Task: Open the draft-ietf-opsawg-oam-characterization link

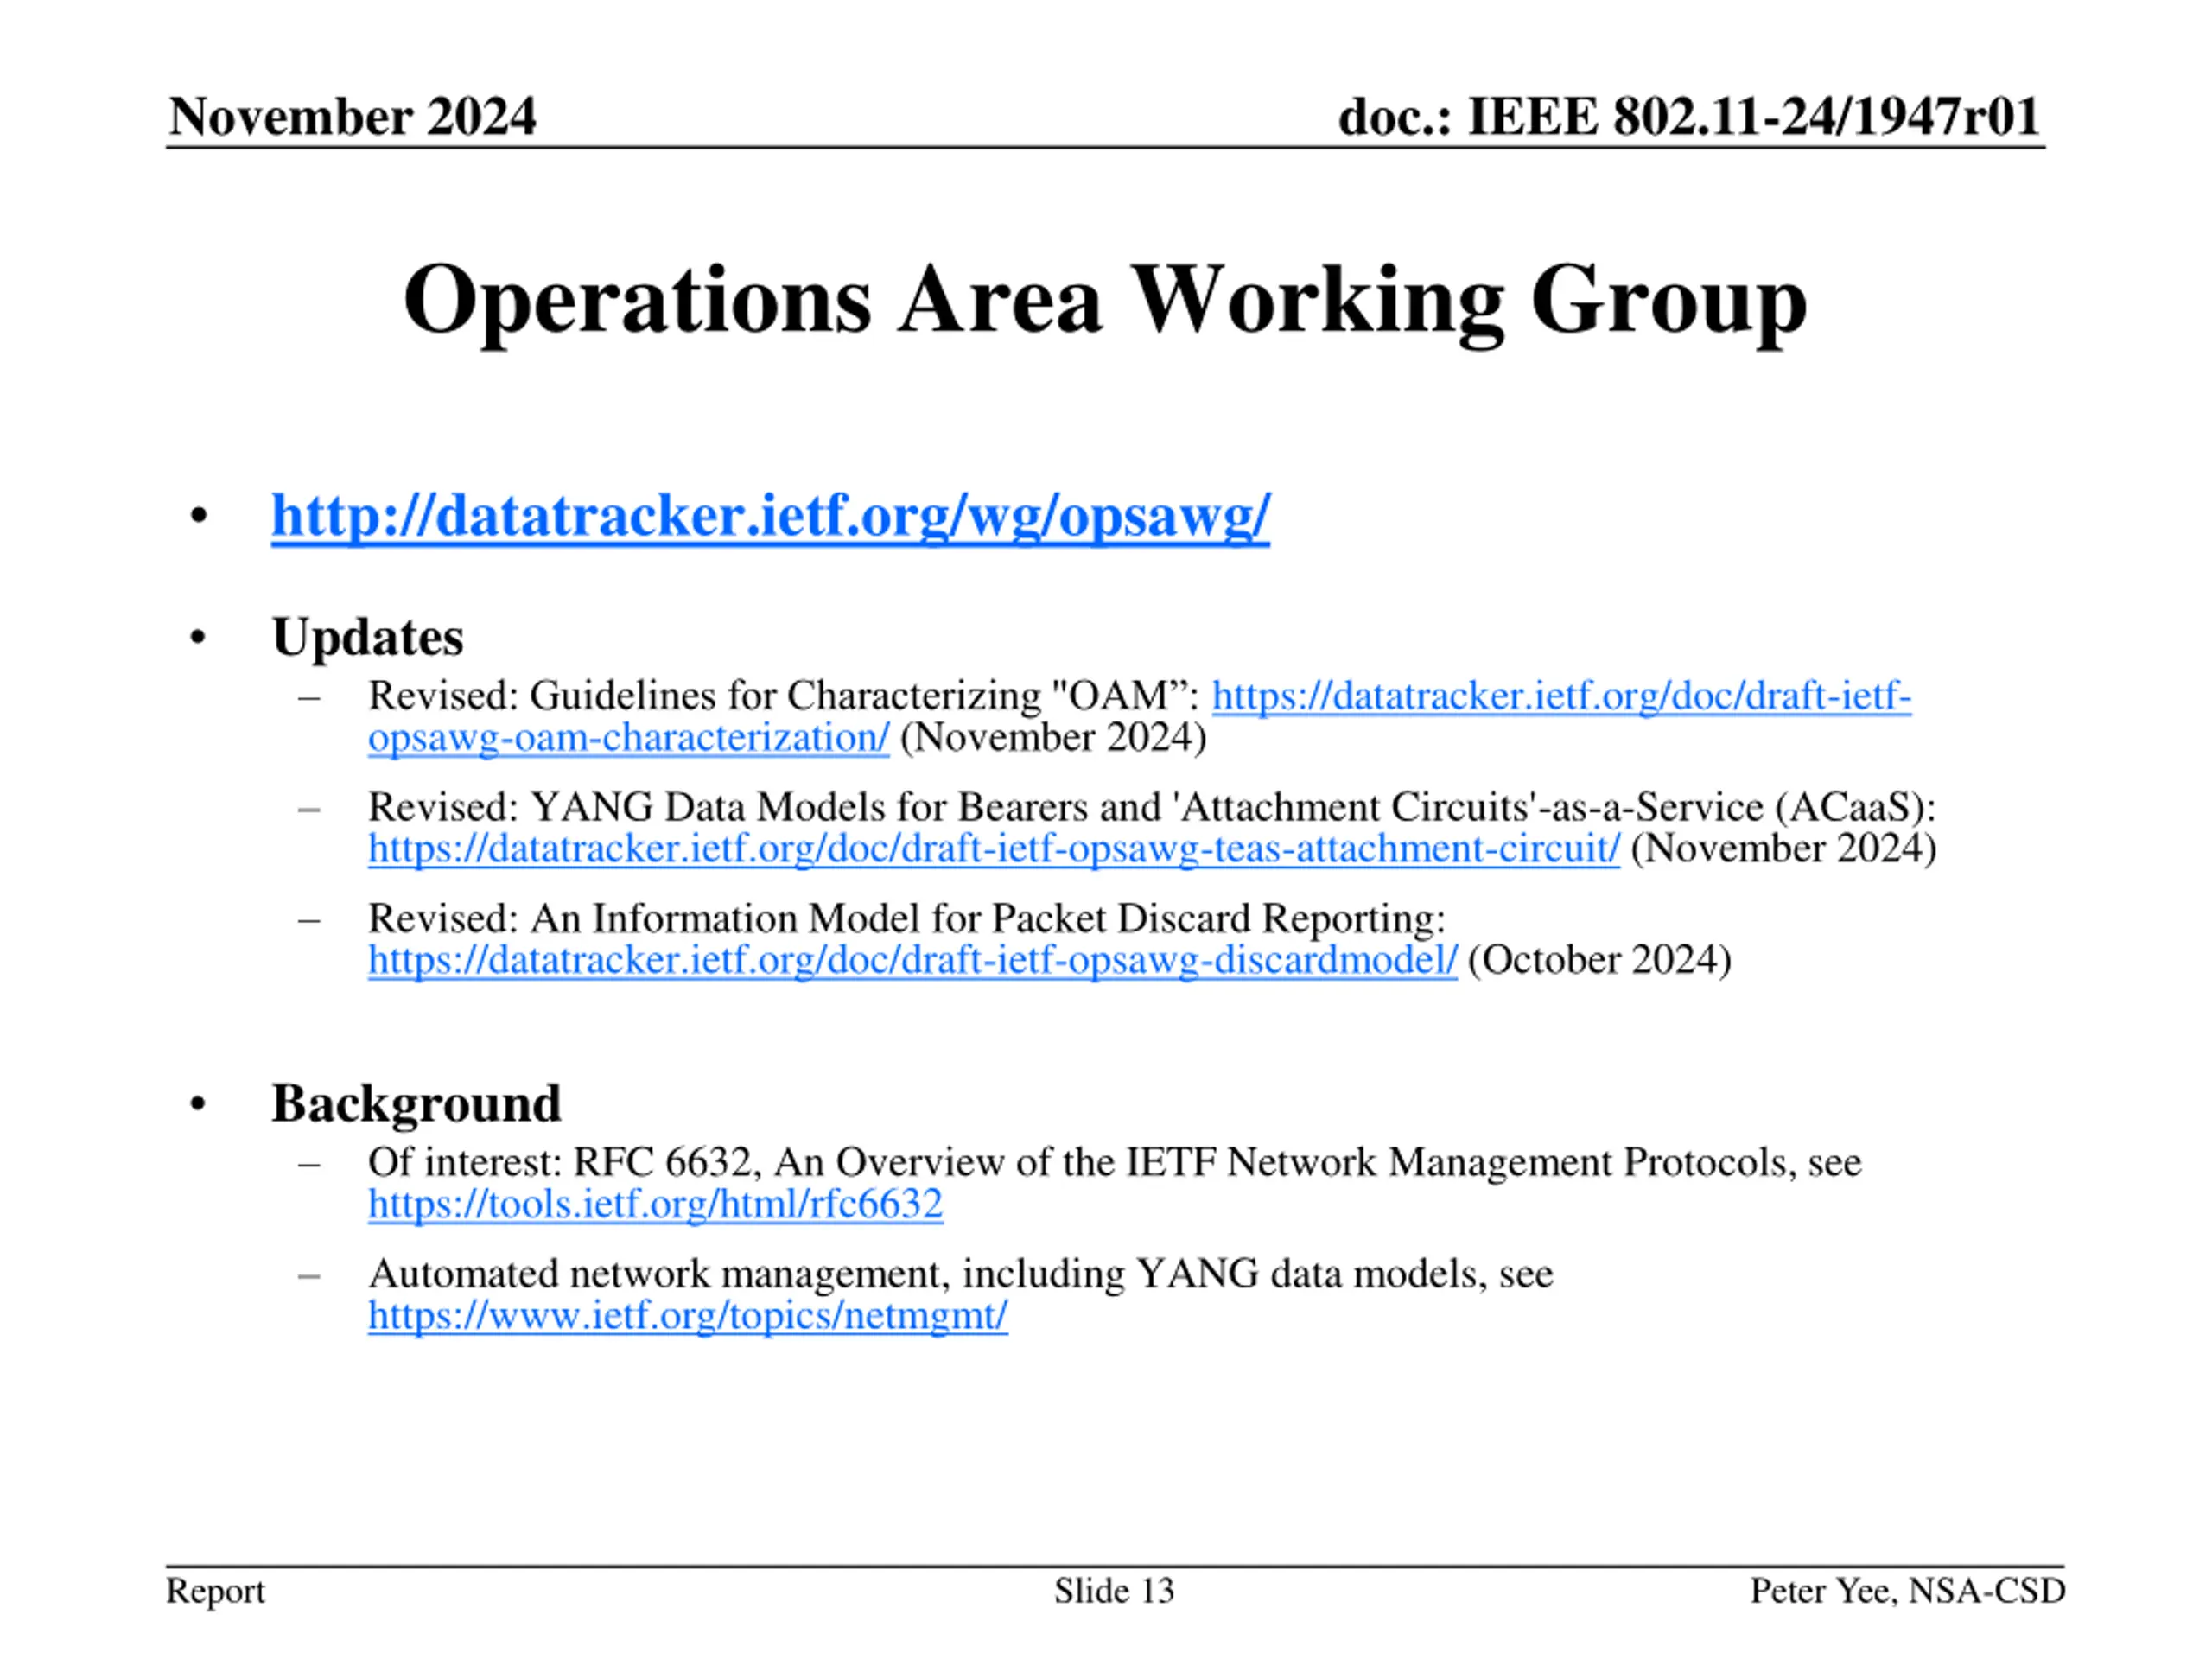Action: 1560,696
